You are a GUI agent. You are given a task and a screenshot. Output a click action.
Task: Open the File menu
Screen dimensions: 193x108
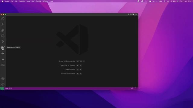[x=12, y=1]
